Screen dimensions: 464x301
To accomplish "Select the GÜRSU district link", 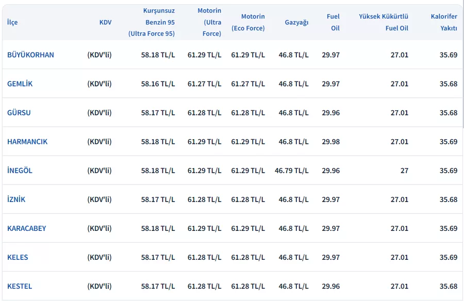I will [x=19, y=112].
